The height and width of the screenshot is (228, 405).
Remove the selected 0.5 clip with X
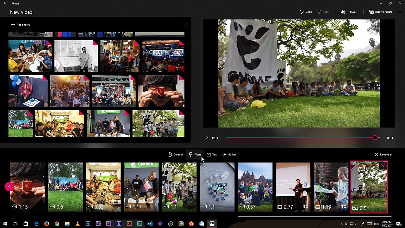tap(383, 166)
